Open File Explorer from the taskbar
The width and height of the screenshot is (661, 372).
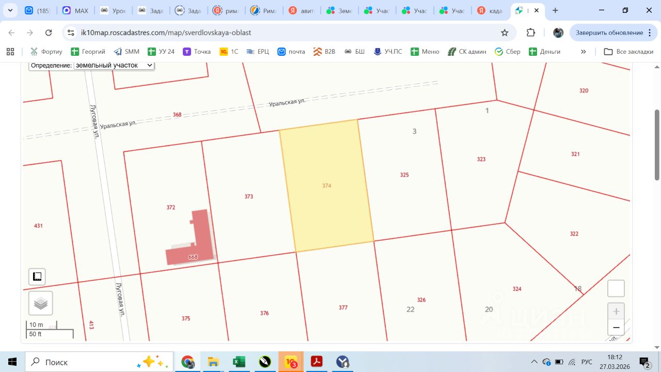(x=213, y=362)
